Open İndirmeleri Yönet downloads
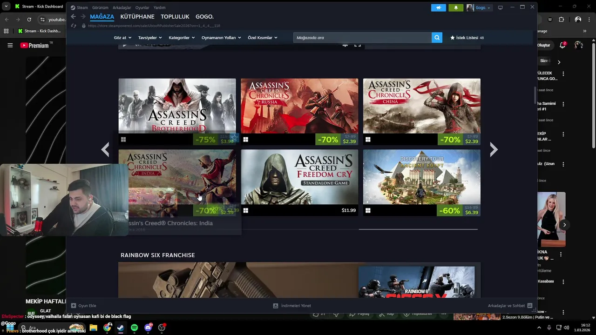Viewport: 596px width, 335px height. [x=292, y=306]
